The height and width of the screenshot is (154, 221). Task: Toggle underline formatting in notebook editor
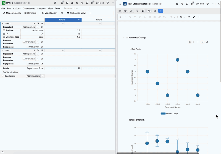[135, 17]
